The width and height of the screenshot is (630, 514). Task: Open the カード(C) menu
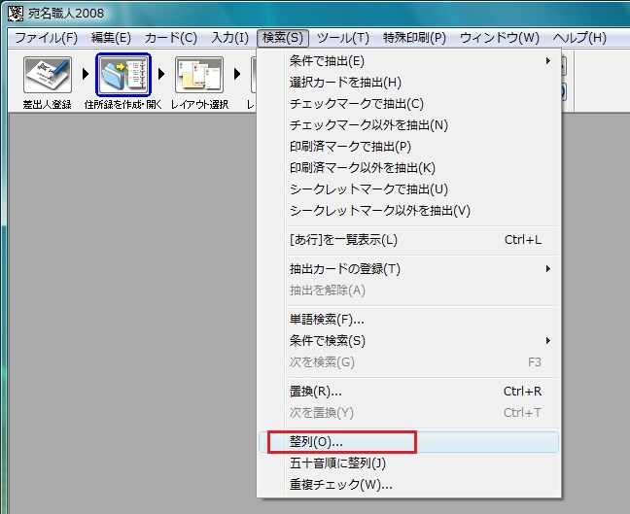tap(171, 38)
